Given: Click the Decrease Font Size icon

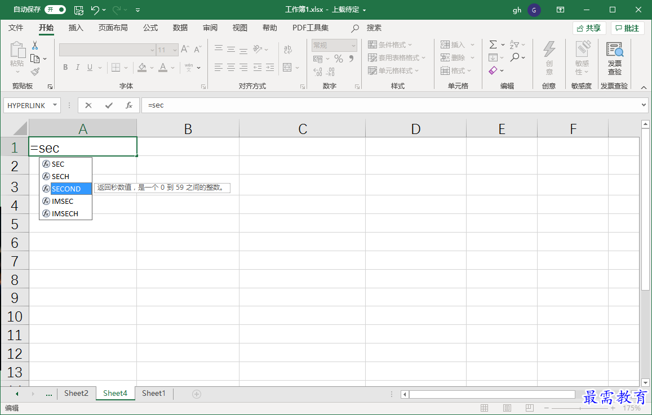Looking at the screenshot, I should pos(197,50).
